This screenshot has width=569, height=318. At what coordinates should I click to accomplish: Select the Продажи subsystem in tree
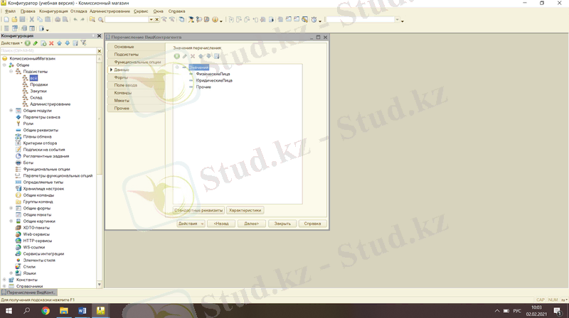[x=39, y=84]
